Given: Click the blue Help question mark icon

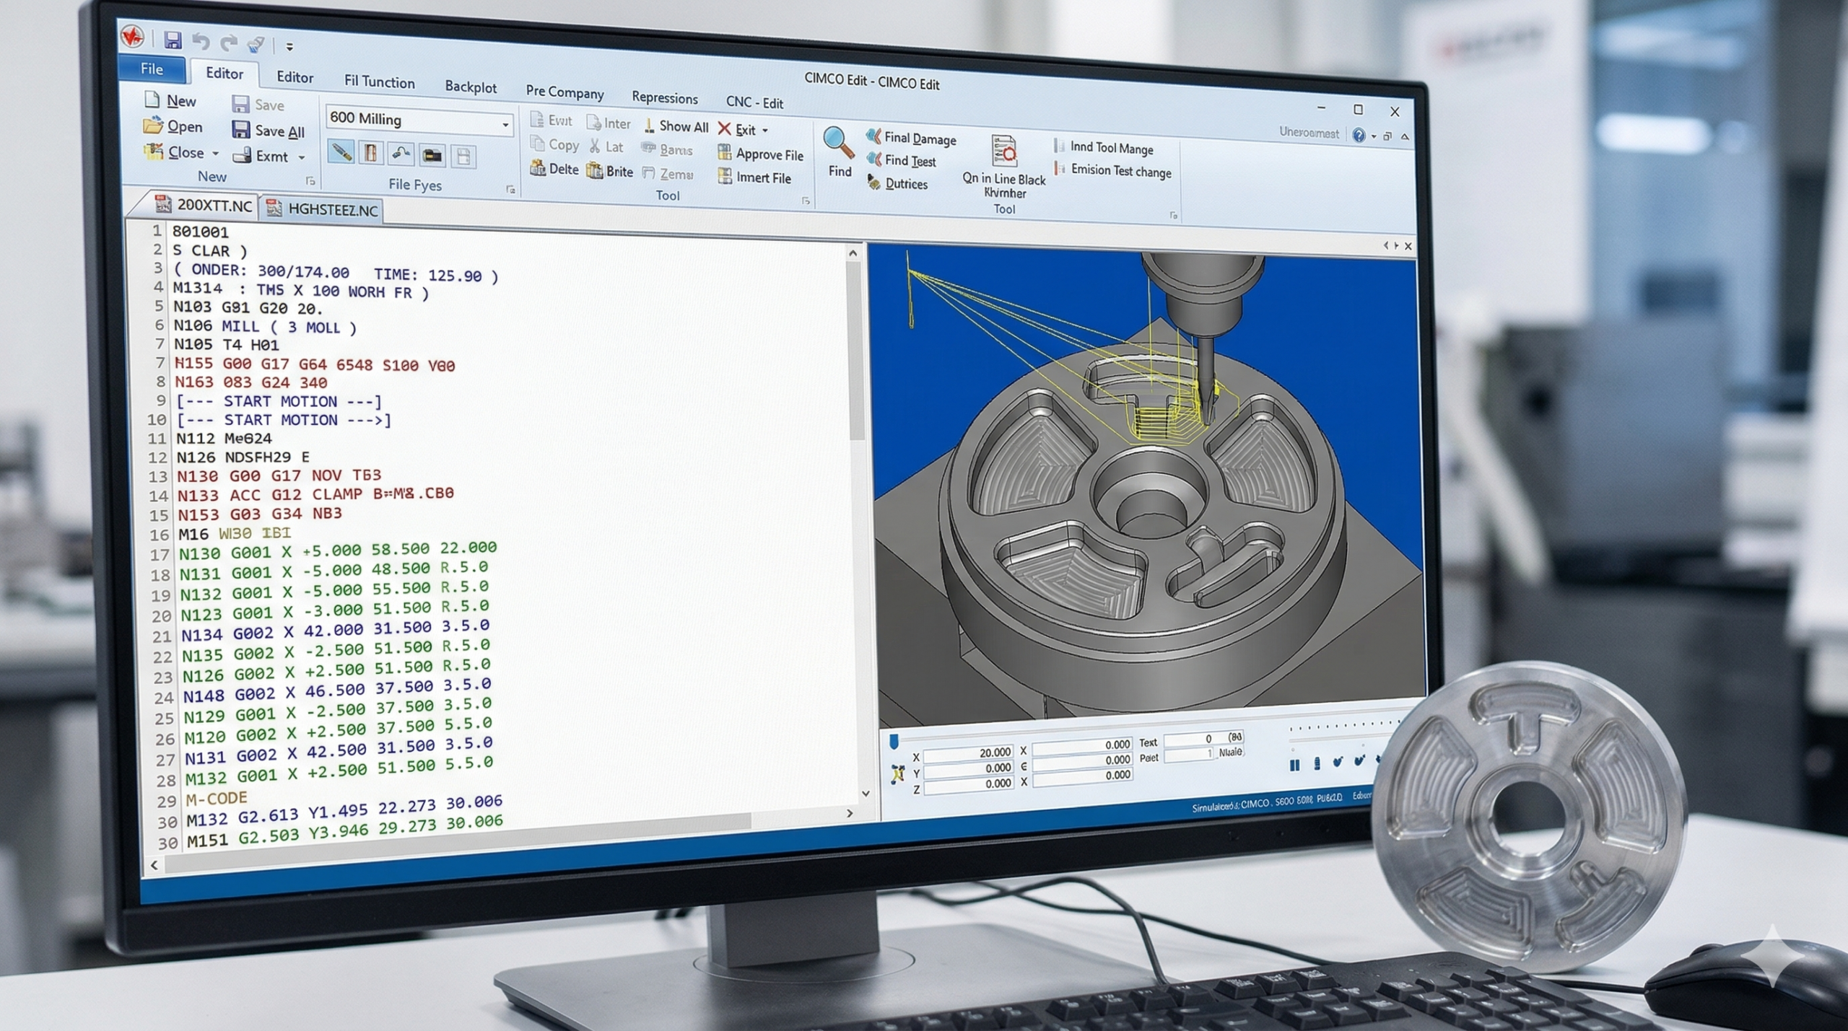Looking at the screenshot, I should pyautogui.click(x=1359, y=135).
